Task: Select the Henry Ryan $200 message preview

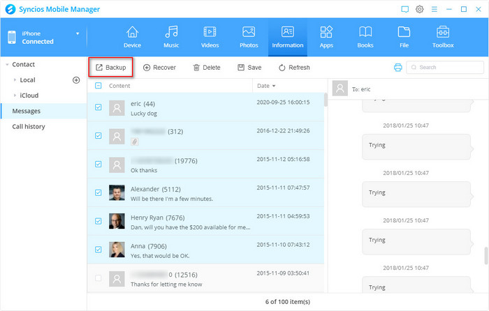Action: [190, 227]
